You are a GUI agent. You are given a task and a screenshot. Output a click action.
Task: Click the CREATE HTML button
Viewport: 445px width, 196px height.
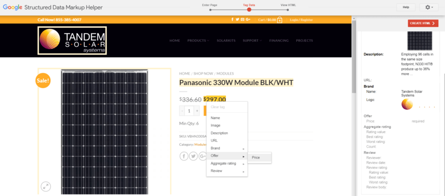pyautogui.click(x=423, y=23)
